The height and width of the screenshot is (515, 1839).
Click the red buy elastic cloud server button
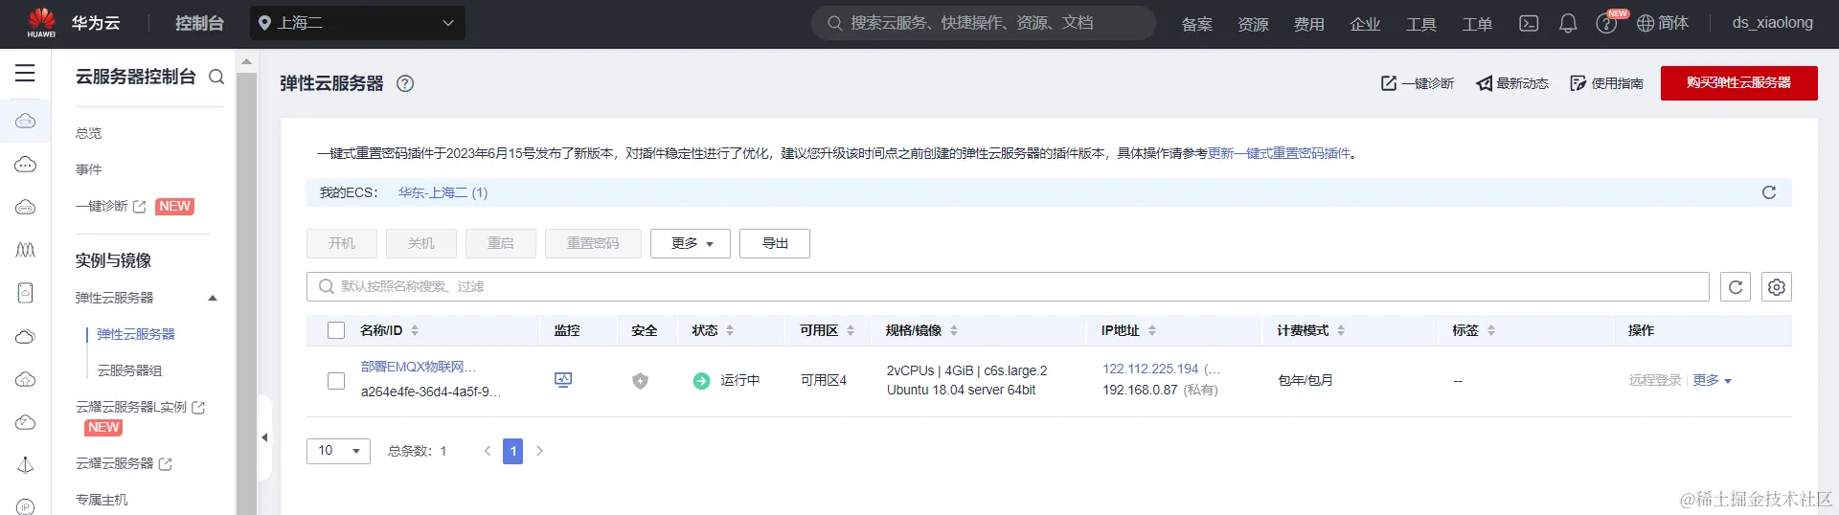coord(1738,83)
